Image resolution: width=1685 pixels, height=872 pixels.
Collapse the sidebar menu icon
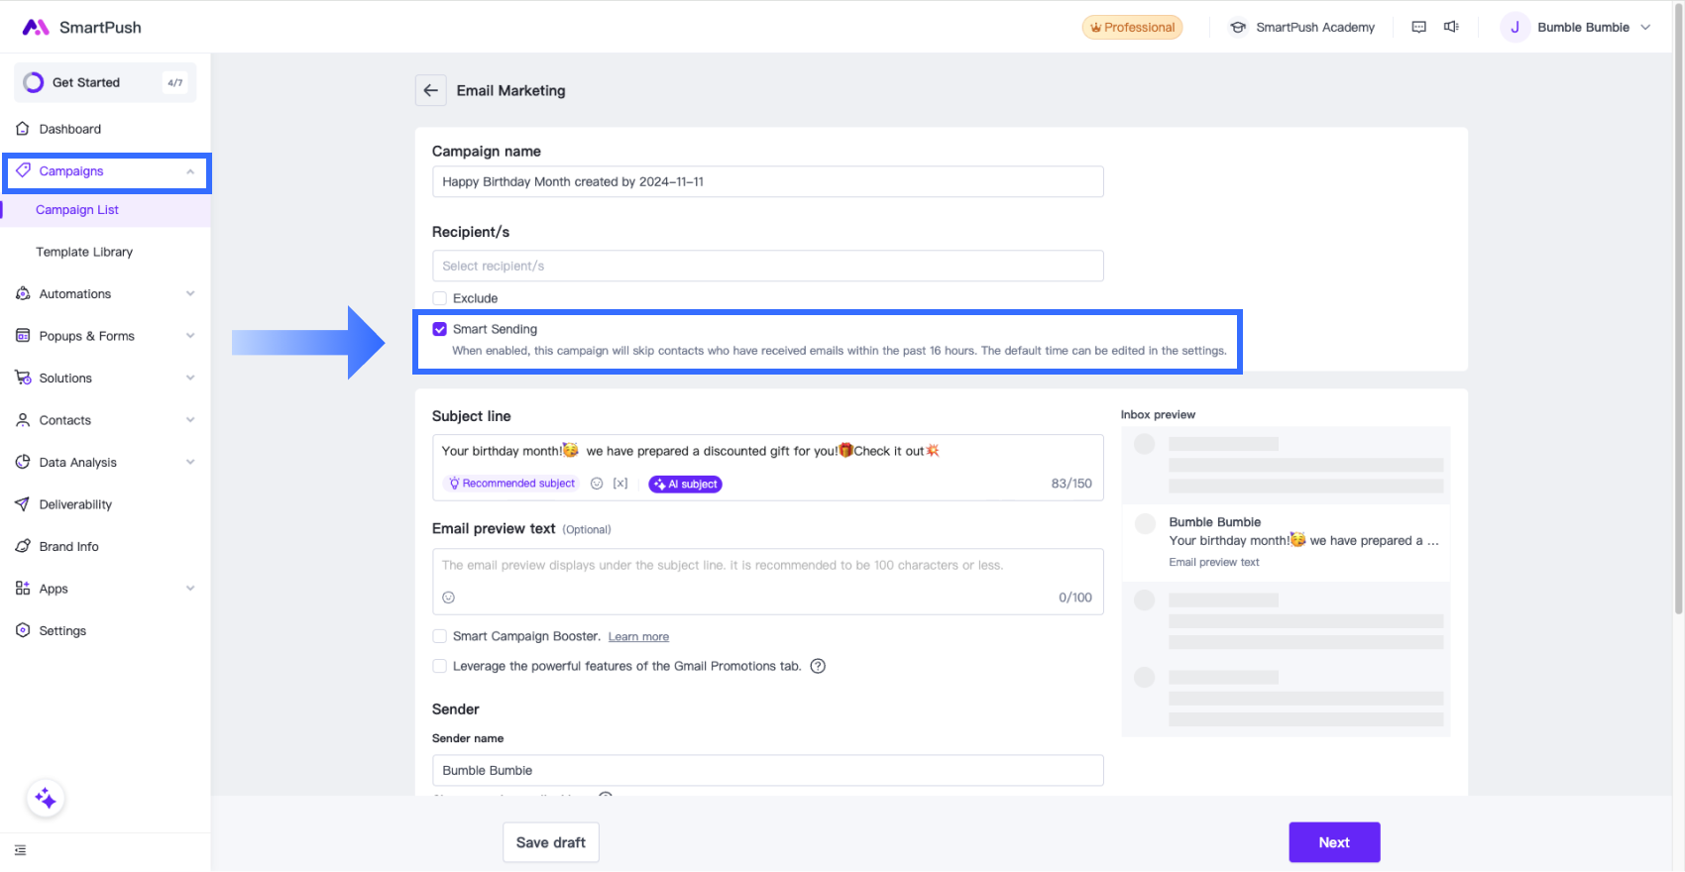[x=21, y=850]
